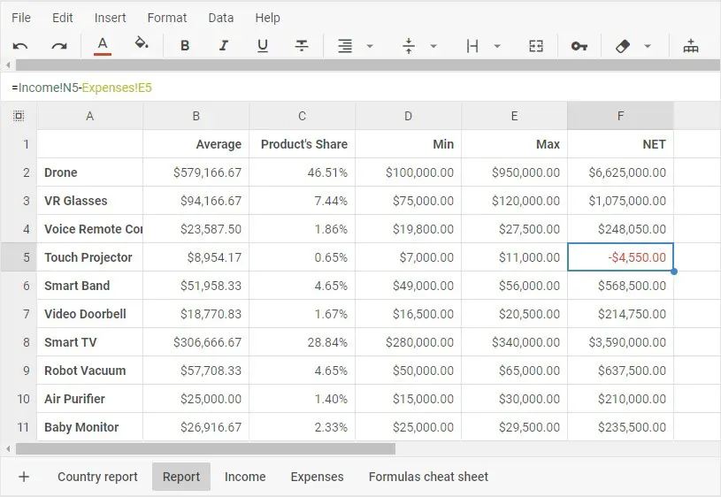The width and height of the screenshot is (721, 497).
Task: Expand the clear options dropdown arrow
Action: pyautogui.click(x=648, y=46)
